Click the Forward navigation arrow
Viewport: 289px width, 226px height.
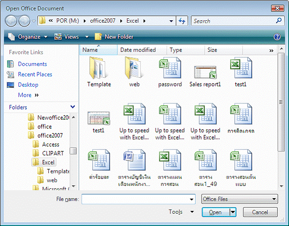coord(24,21)
